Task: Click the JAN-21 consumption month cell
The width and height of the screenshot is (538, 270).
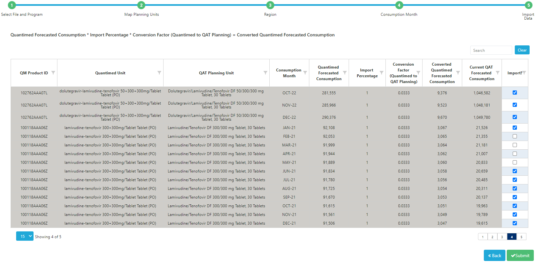Action: point(289,128)
